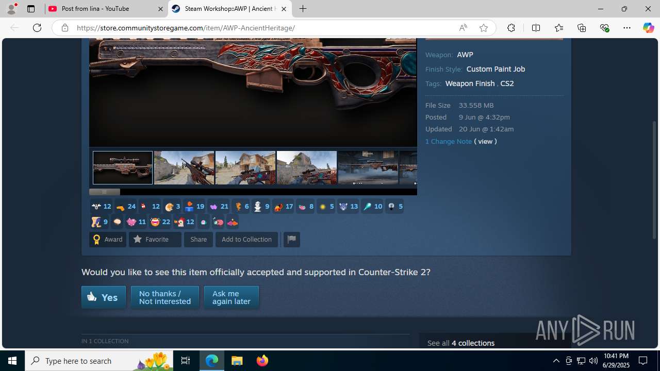
Task: Close the YouTube browser tab
Action: [160, 9]
